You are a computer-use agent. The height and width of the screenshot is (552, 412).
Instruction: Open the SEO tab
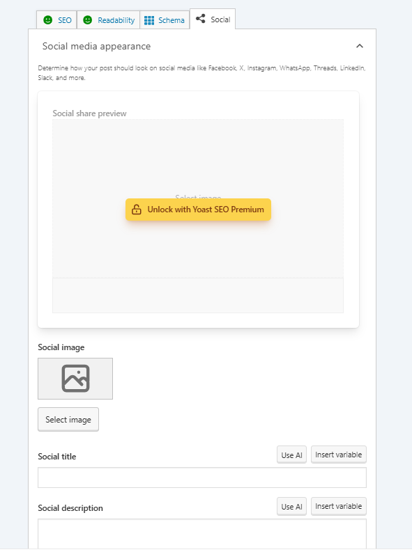tap(56, 20)
